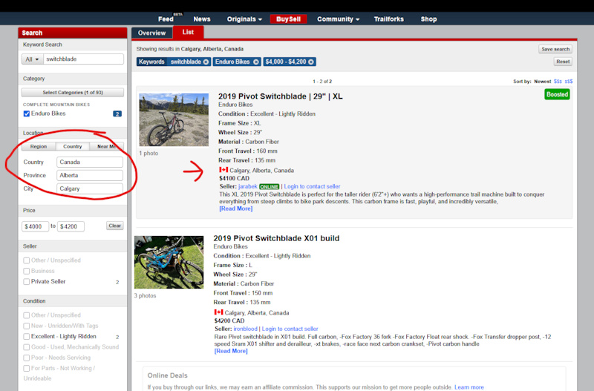Check the Private Seller checkbox
Screen dimensions: 594x391
[27, 282]
